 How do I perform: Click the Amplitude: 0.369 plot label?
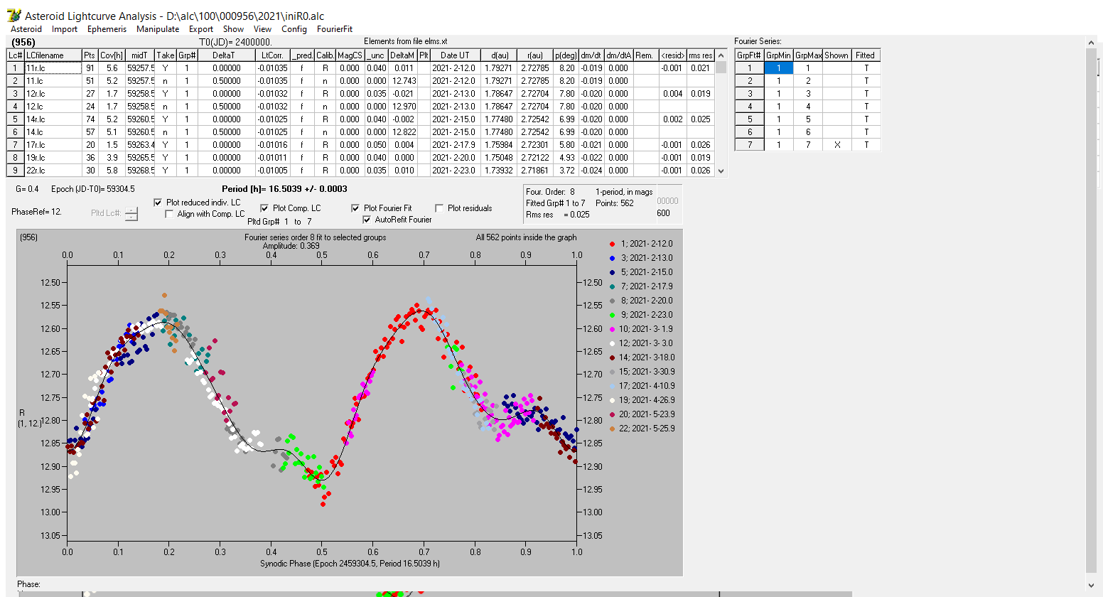pos(291,246)
